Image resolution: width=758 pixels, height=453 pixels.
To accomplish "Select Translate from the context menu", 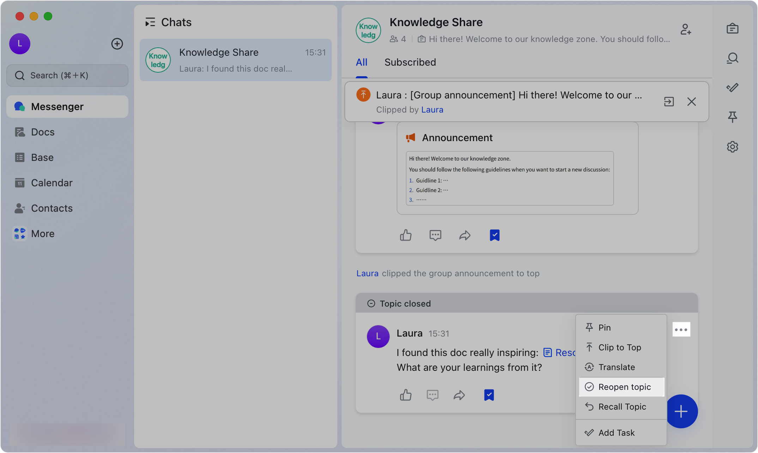I will click(x=617, y=367).
